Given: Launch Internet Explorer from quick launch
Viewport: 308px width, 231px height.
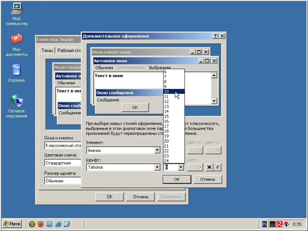Looking at the screenshot, I should coord(58,224).
